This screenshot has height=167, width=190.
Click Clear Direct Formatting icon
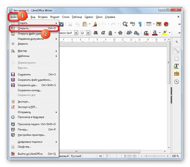[146, 33]
